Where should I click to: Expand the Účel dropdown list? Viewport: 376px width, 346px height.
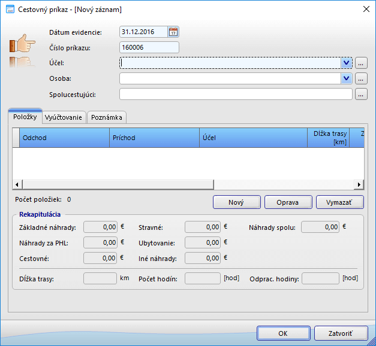coord(346,63)
